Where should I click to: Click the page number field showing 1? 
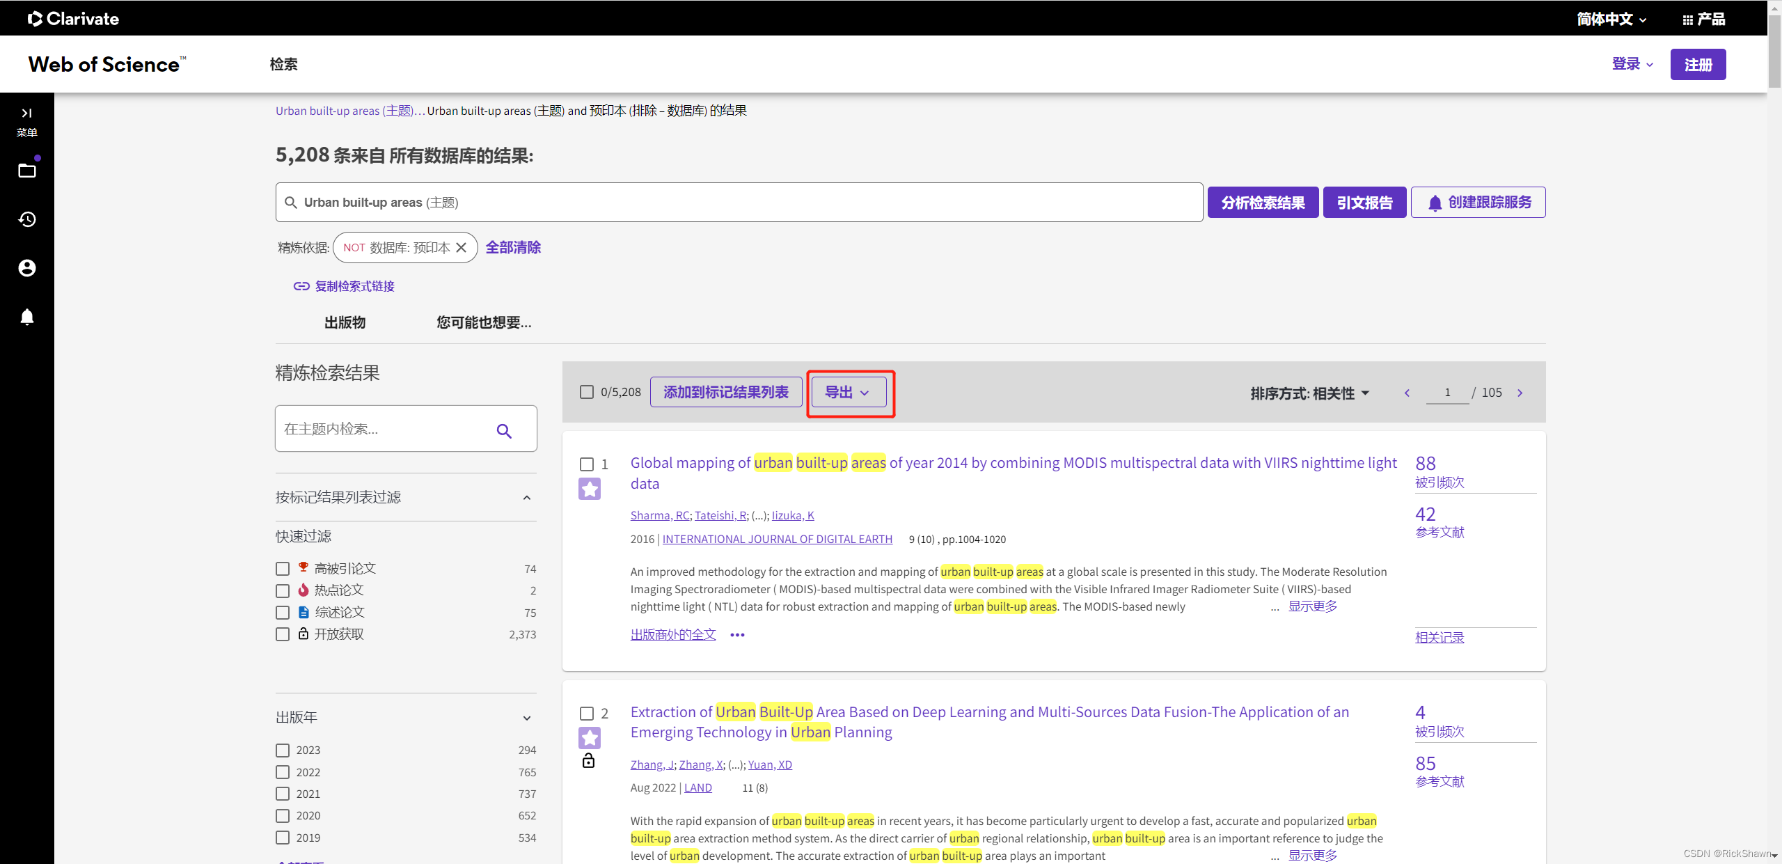[x=1447, y=393]
